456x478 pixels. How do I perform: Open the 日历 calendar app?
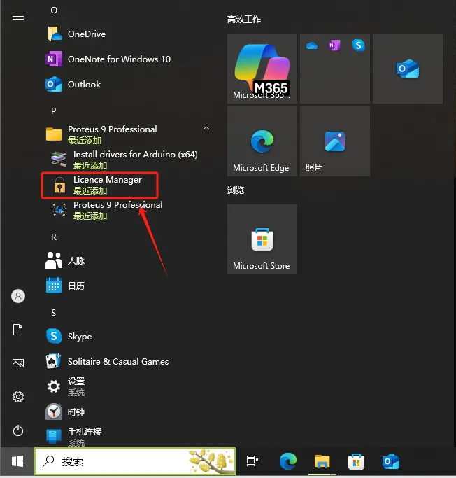(127, 286)
